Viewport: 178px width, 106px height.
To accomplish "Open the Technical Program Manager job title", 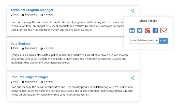I will tap(32, 10).
